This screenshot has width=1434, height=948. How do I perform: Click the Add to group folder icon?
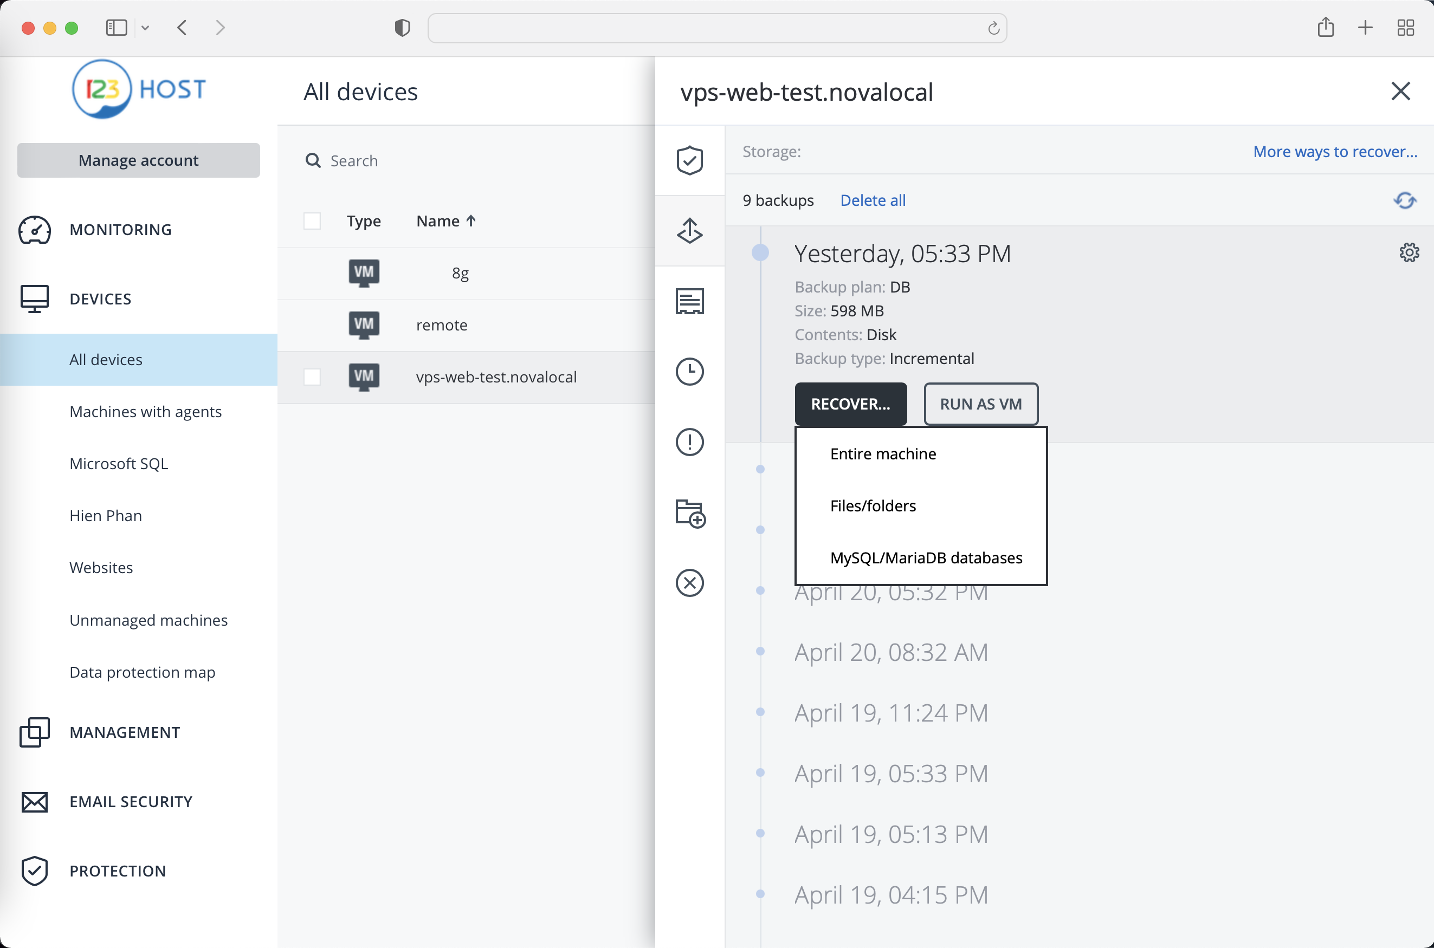coord(689,514)
